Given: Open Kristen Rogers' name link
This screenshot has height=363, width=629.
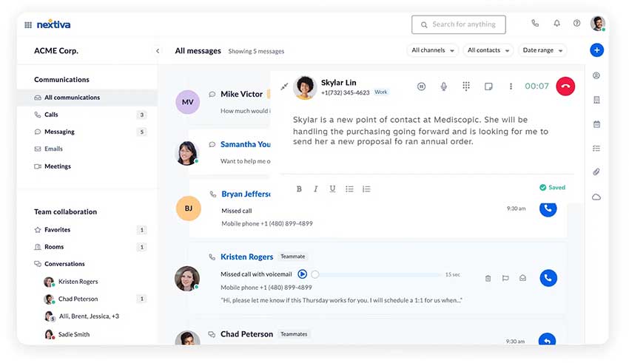Looking at the screenshot, I should coord(246,257).
